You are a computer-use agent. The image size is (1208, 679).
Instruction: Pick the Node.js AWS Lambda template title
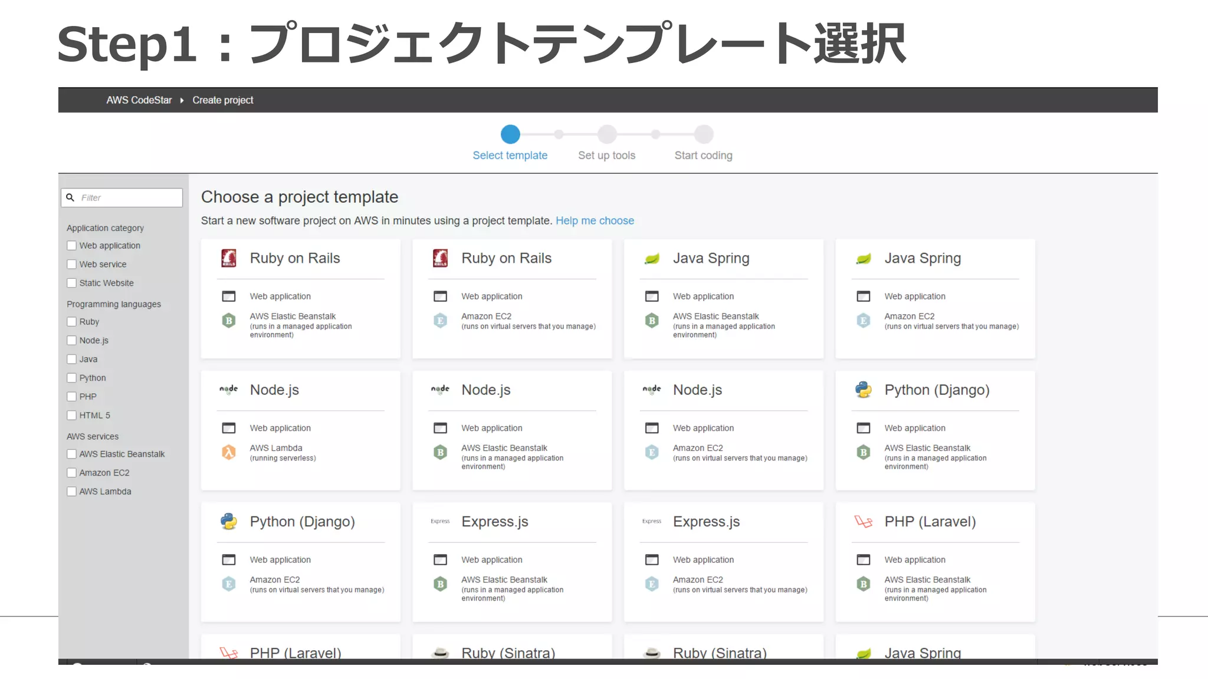pos(274,390)
